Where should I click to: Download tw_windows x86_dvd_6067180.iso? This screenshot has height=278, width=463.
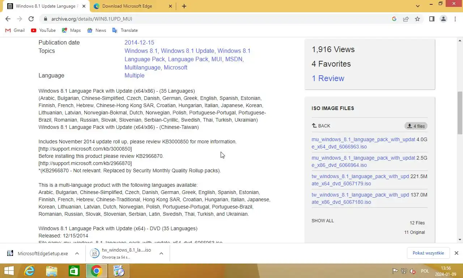pos(360,198)
